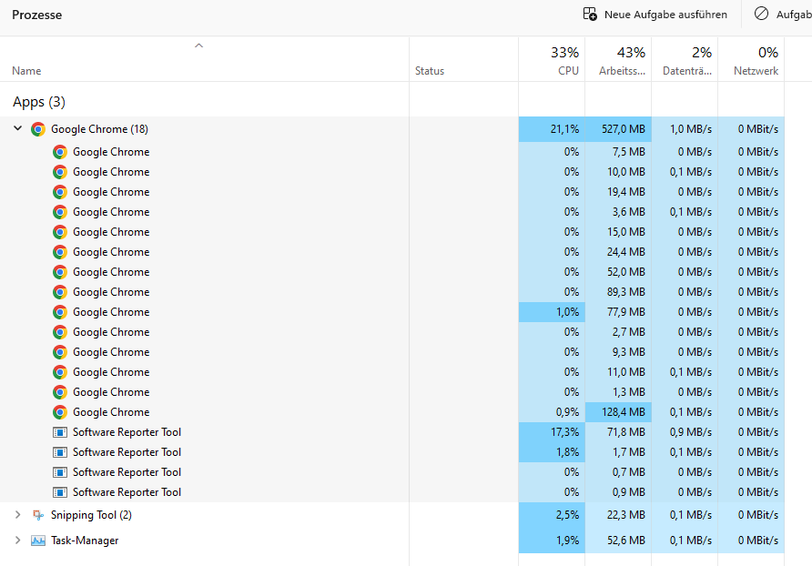This screenshot has height=566, width=812.
Task: Click the 0% total network usage figure
Action: point(768,52)
